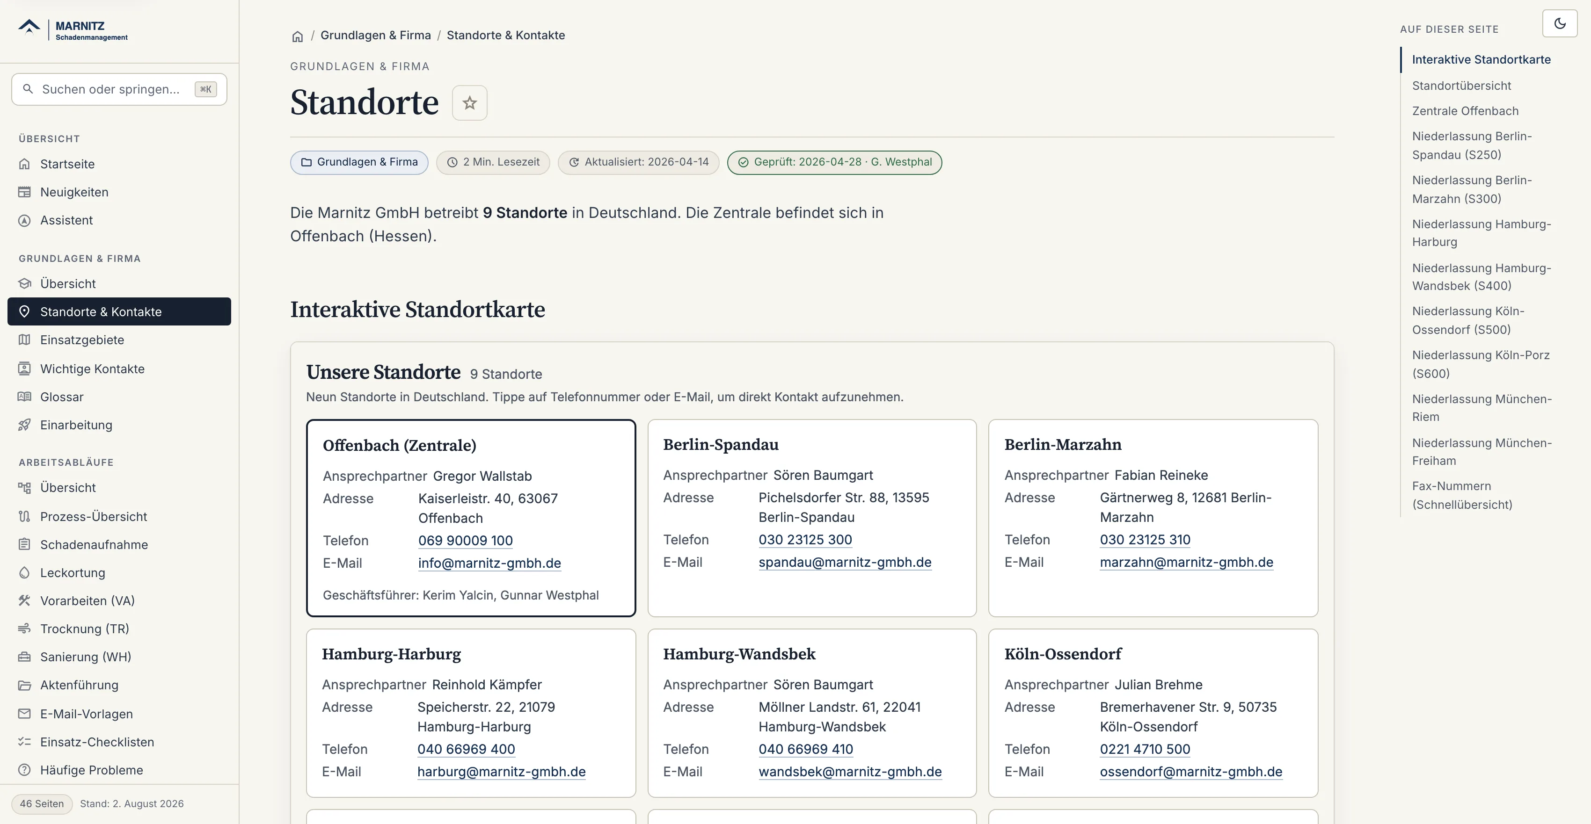Image resolution: width=1591 pixels, height=824 pixels.
Task: Open the Neuigkeiten page
Action: (x=119, y=192)
